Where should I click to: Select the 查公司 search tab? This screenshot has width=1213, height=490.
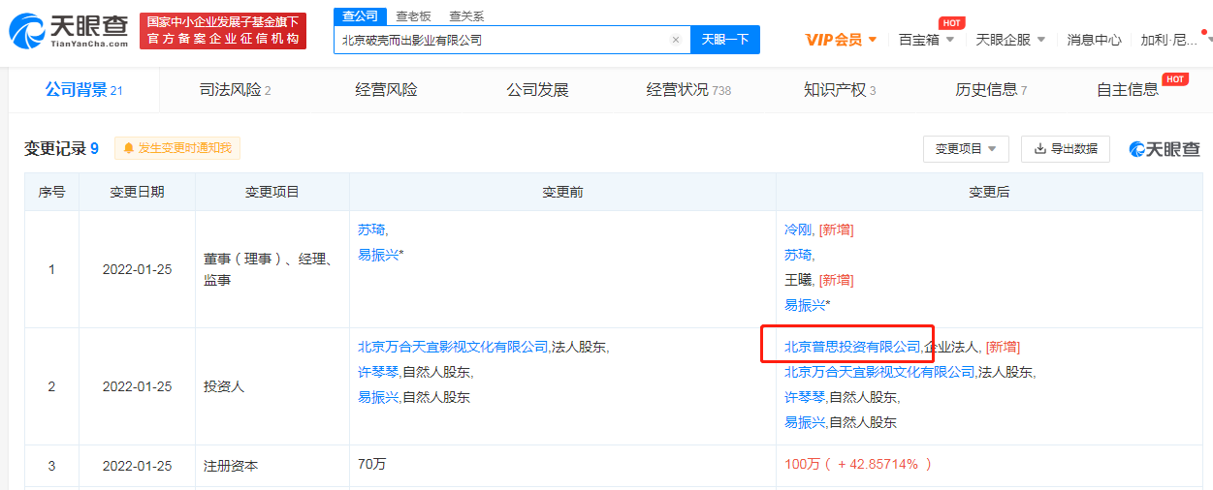pyautogui.click(x=360, y=15)
